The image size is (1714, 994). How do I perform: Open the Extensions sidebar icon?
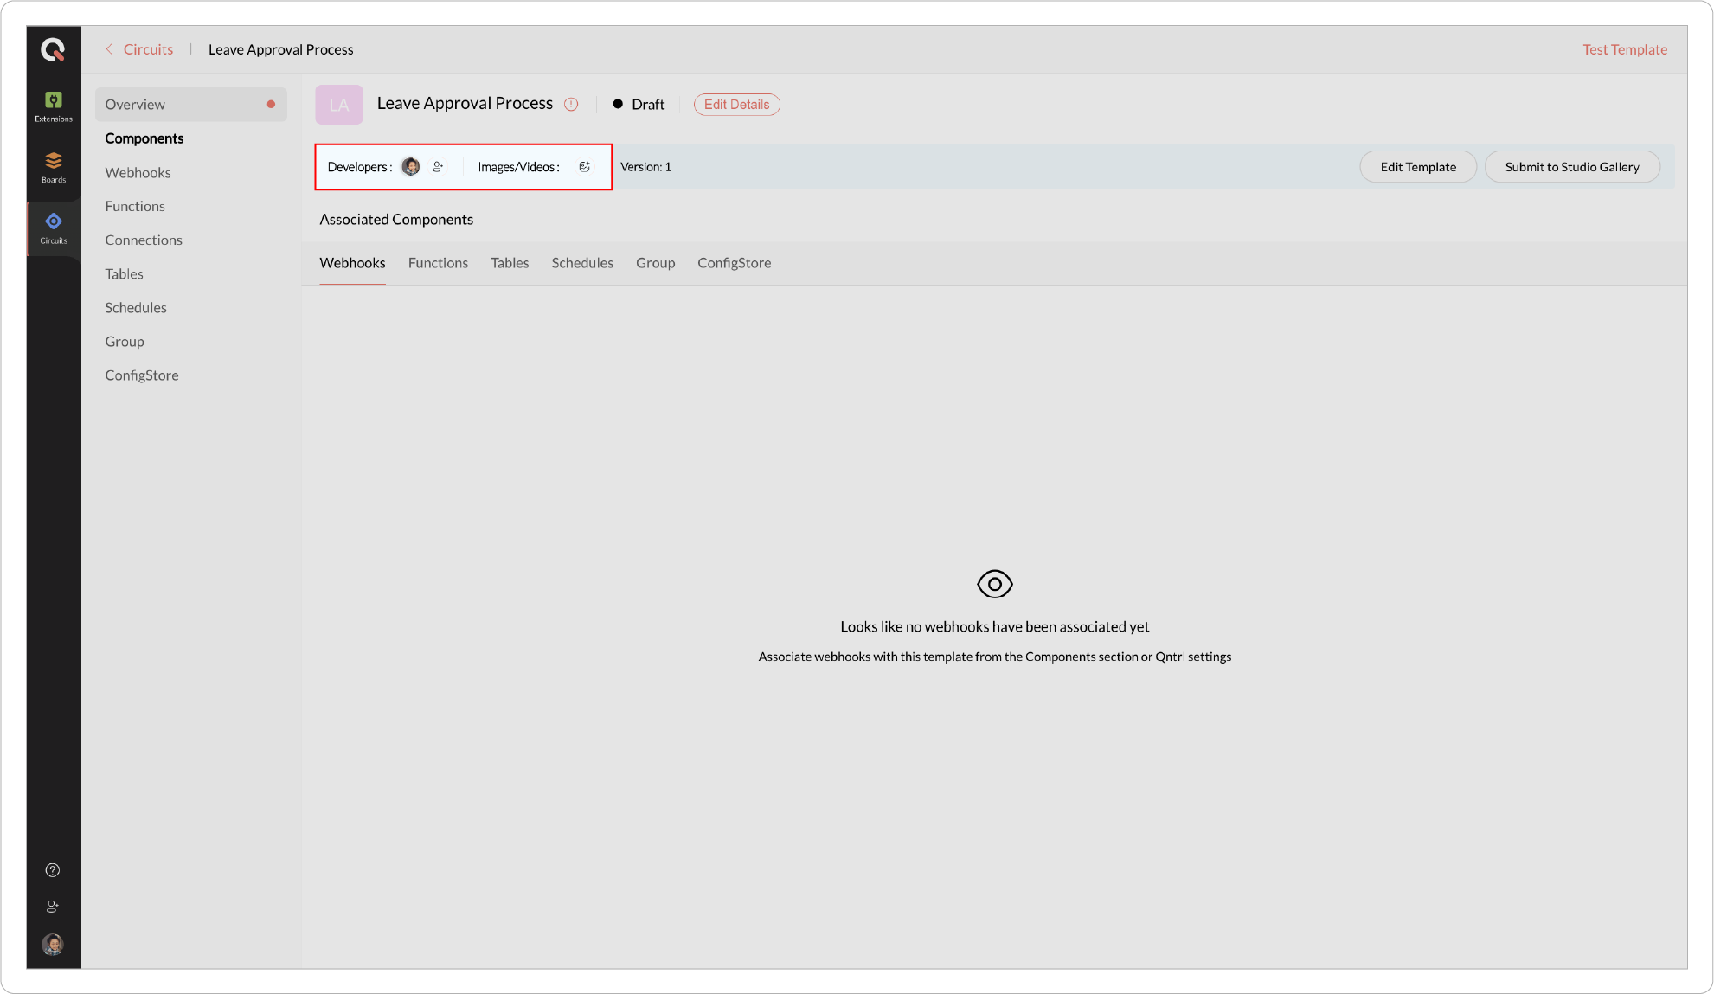click(x=54, y=106)
